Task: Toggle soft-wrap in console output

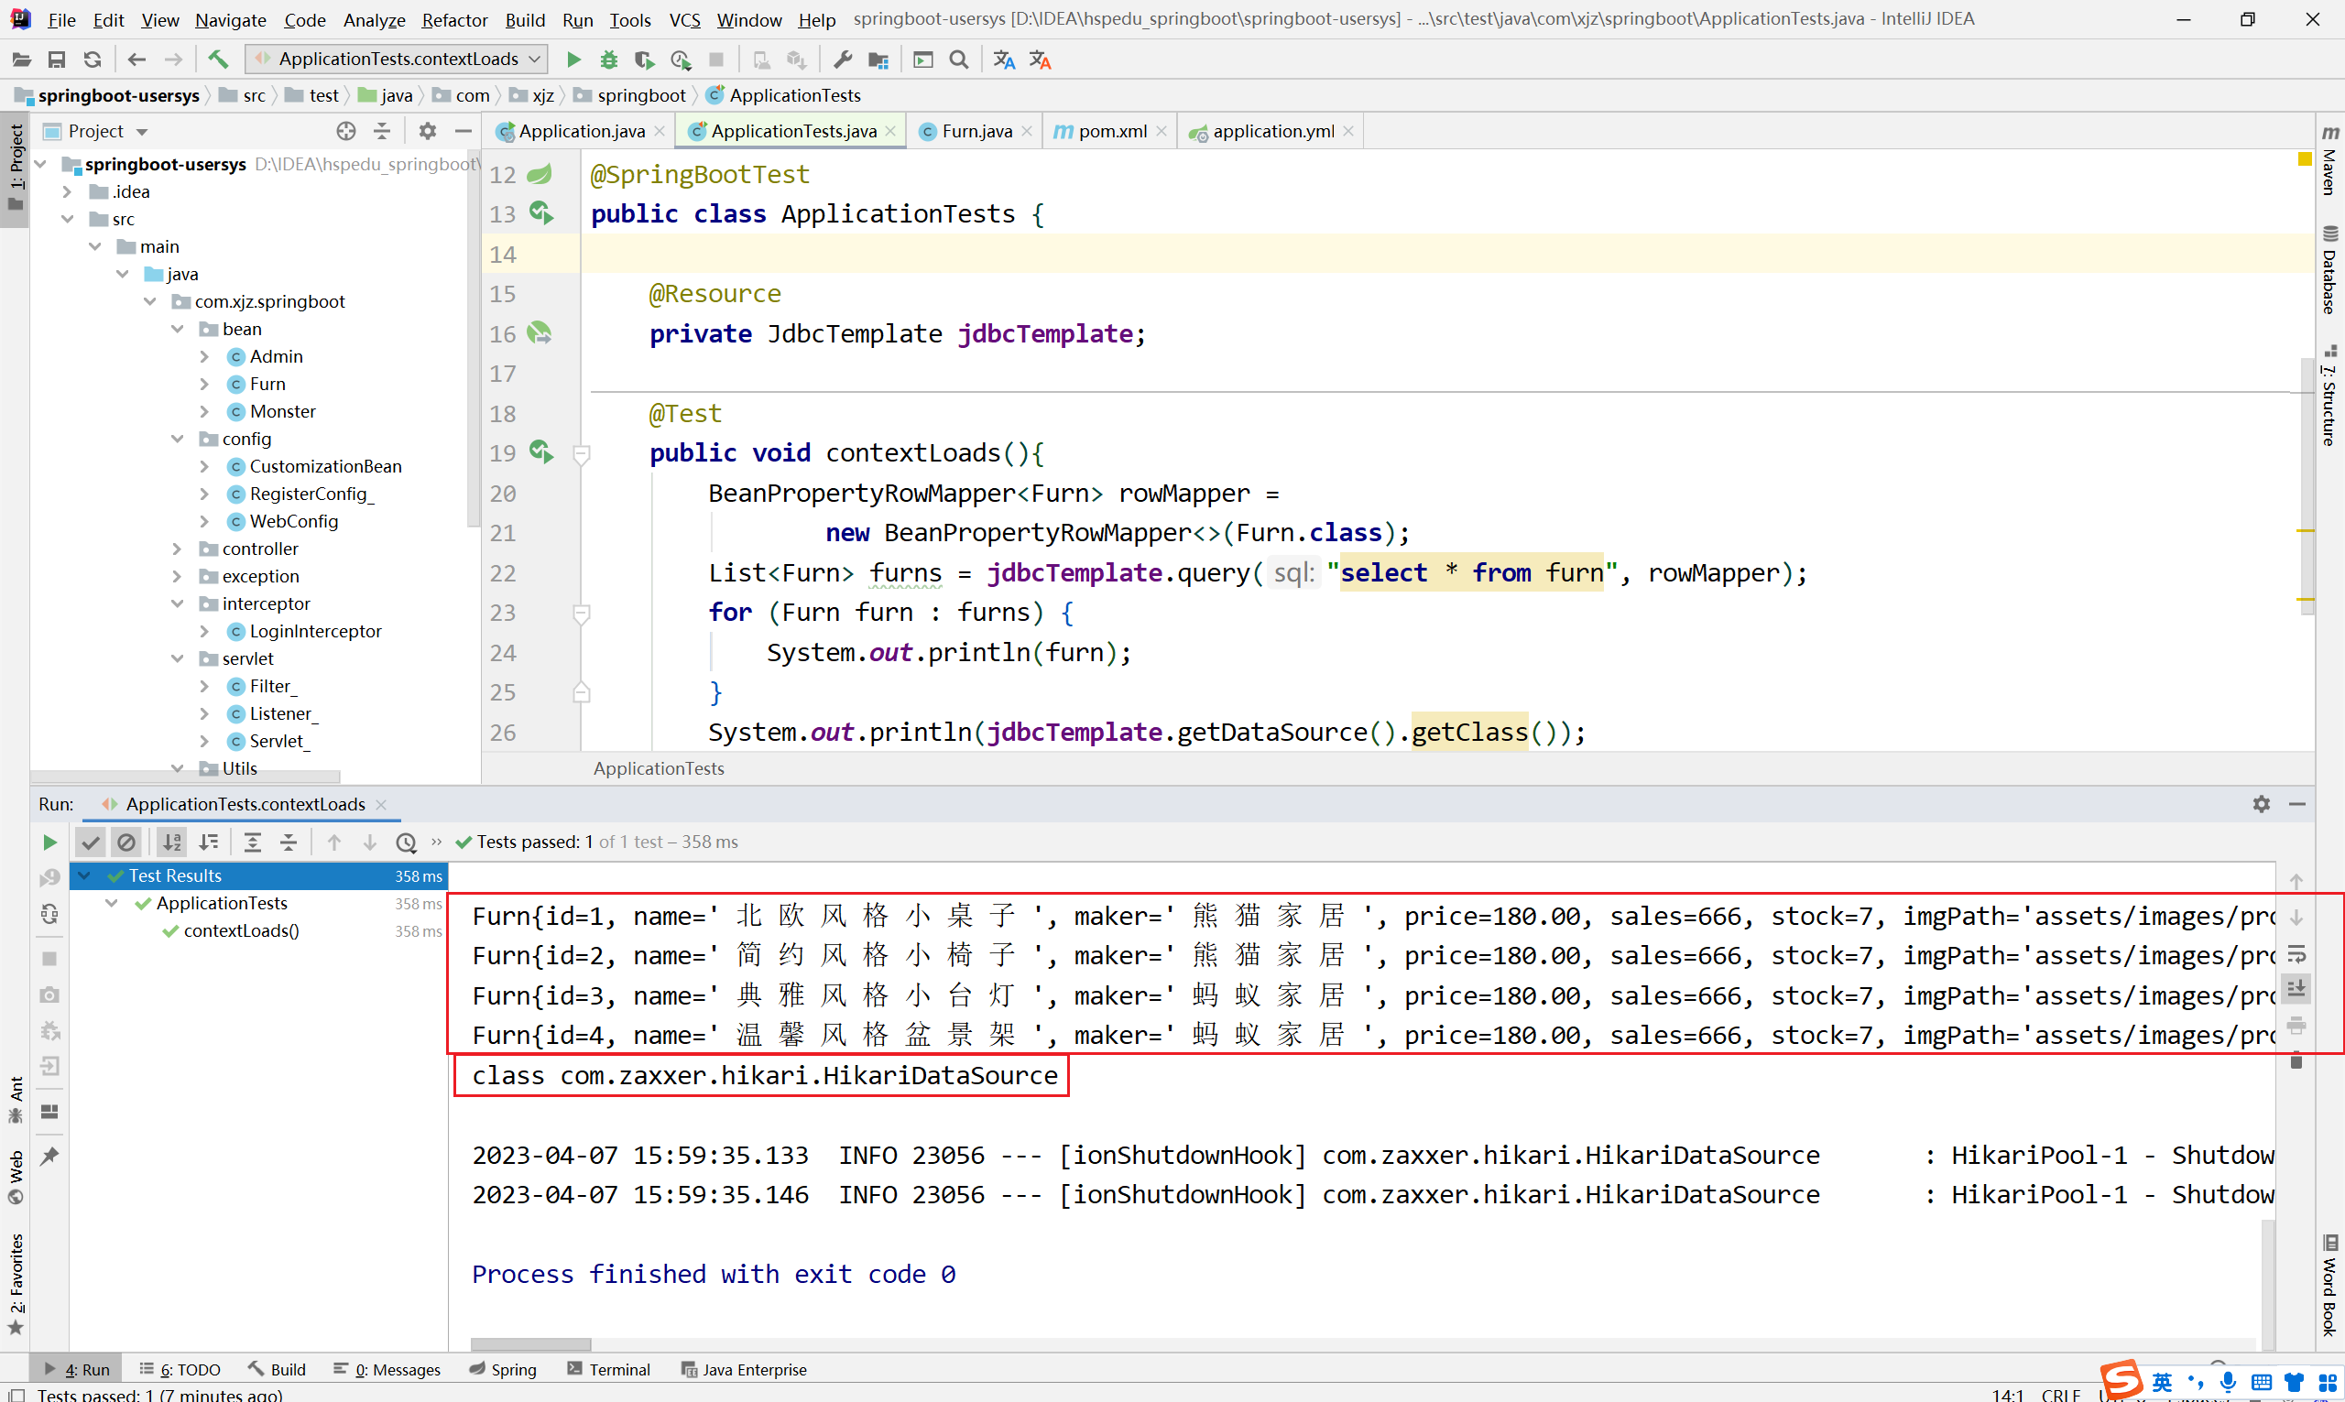Action: tap(2296, 953)
